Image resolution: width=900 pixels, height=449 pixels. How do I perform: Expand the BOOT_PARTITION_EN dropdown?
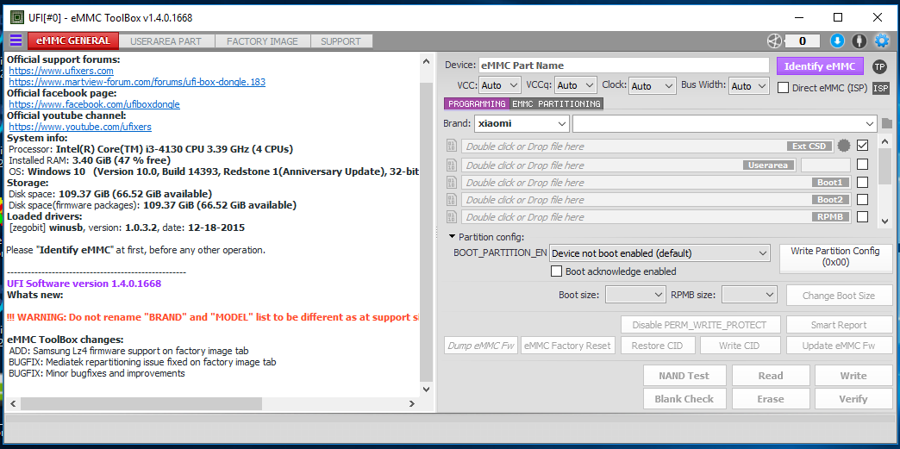(x=659, y=253)
